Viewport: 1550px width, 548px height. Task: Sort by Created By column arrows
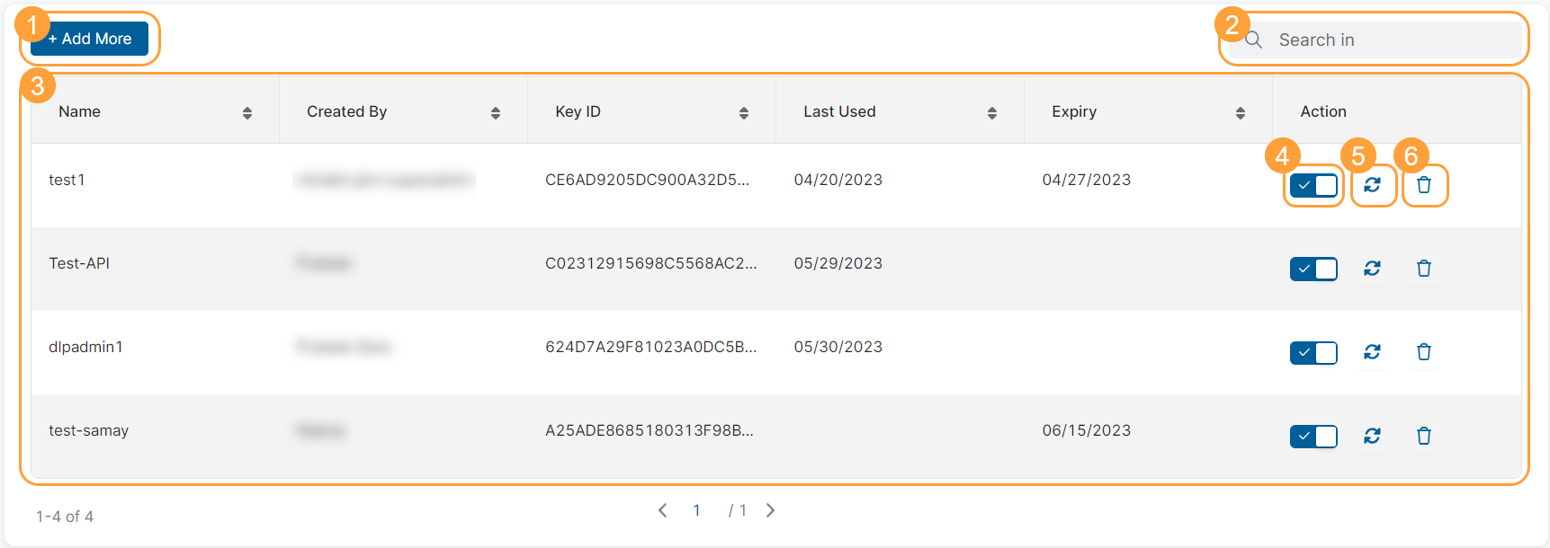[x=496, y=112]
